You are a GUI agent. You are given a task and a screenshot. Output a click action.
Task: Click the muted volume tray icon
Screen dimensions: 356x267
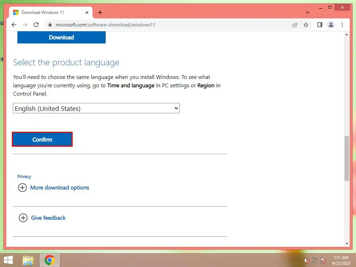(x=306, y=260)
